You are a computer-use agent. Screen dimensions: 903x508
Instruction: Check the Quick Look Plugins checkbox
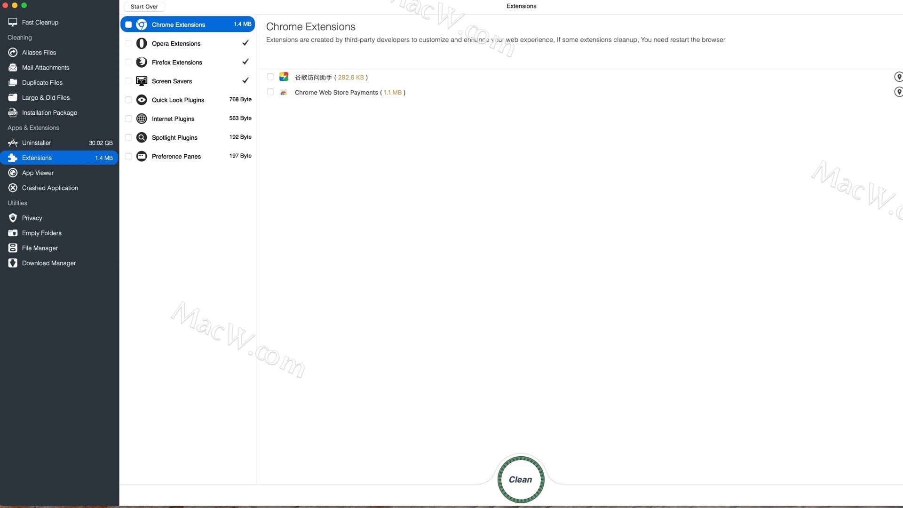[128, 100]
